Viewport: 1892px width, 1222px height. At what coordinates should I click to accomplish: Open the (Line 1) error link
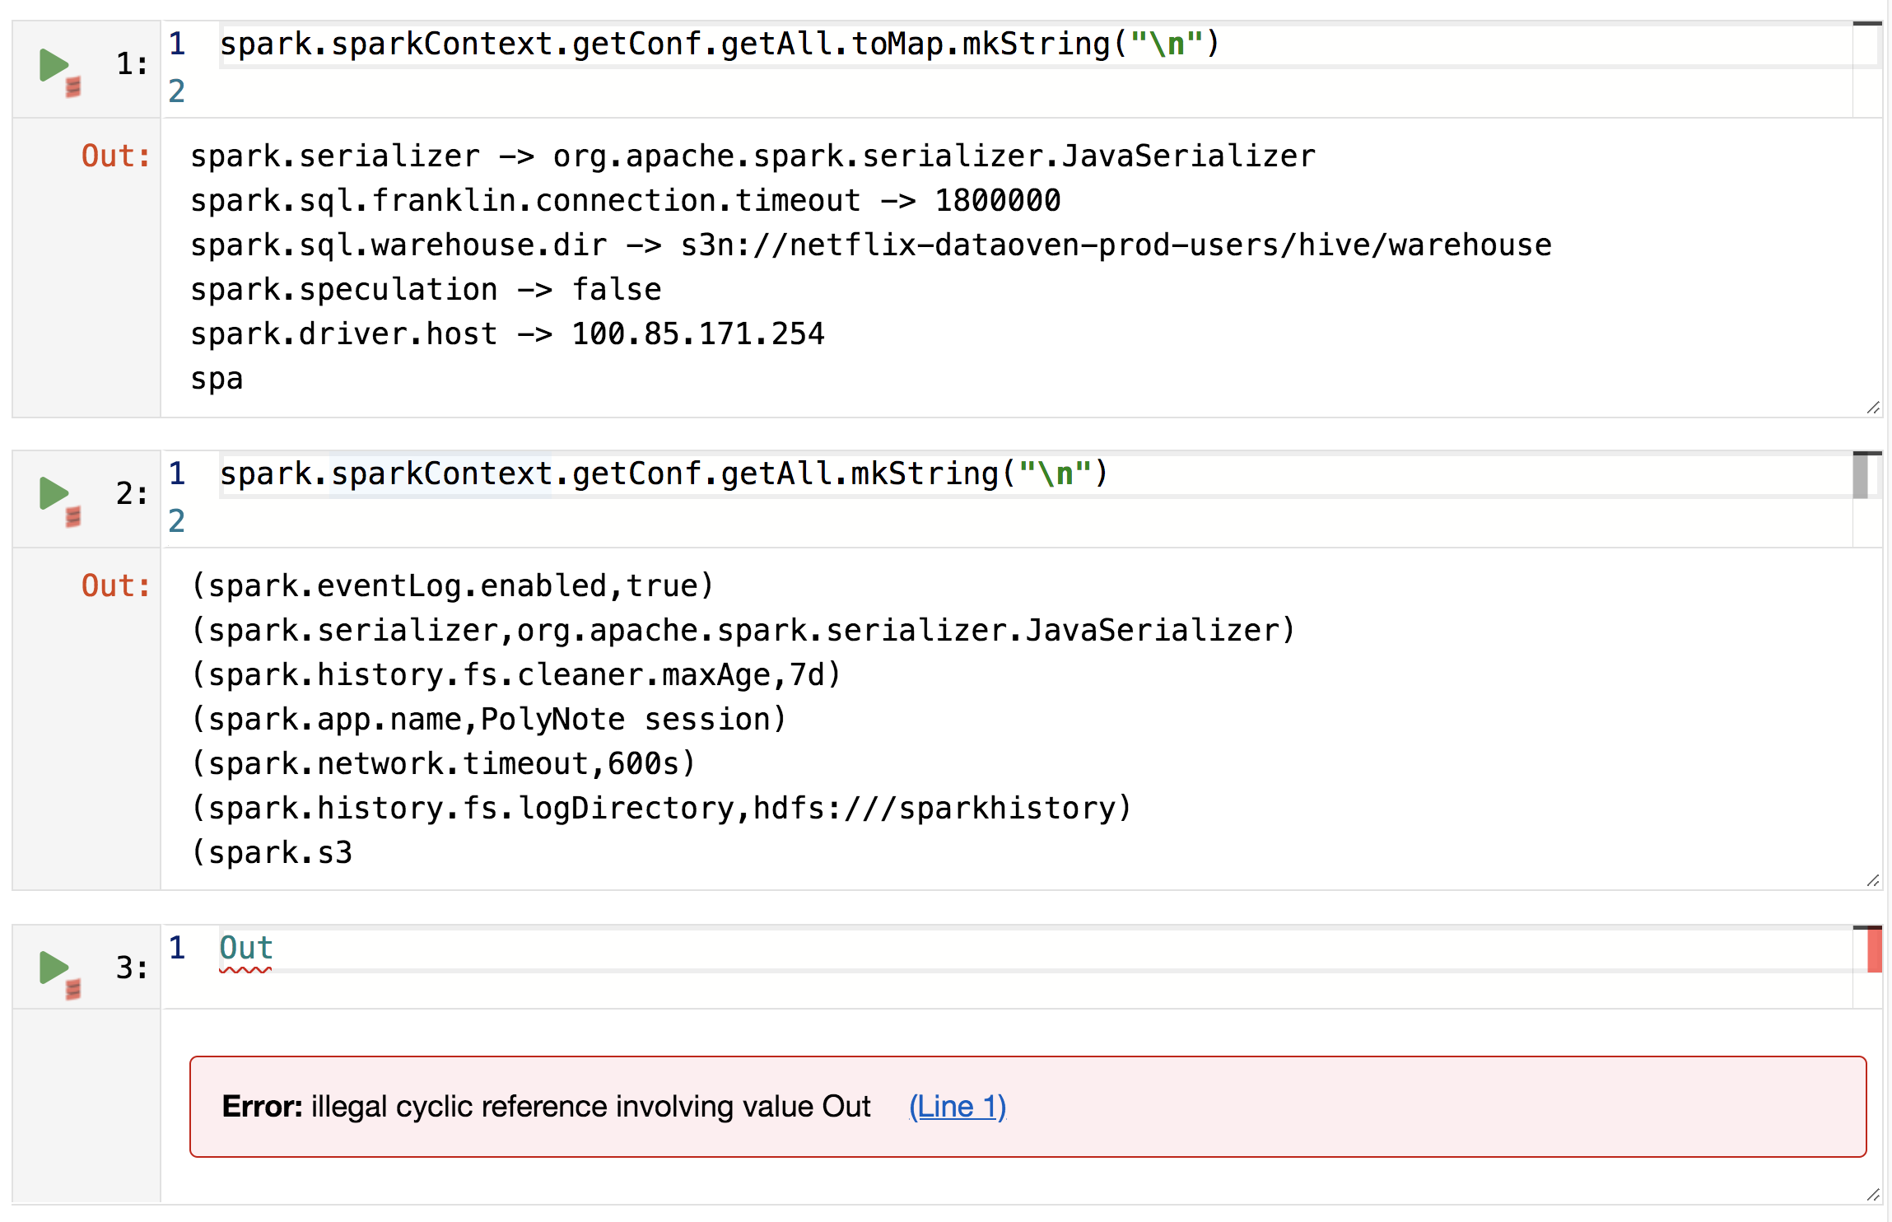(958, 1106)
